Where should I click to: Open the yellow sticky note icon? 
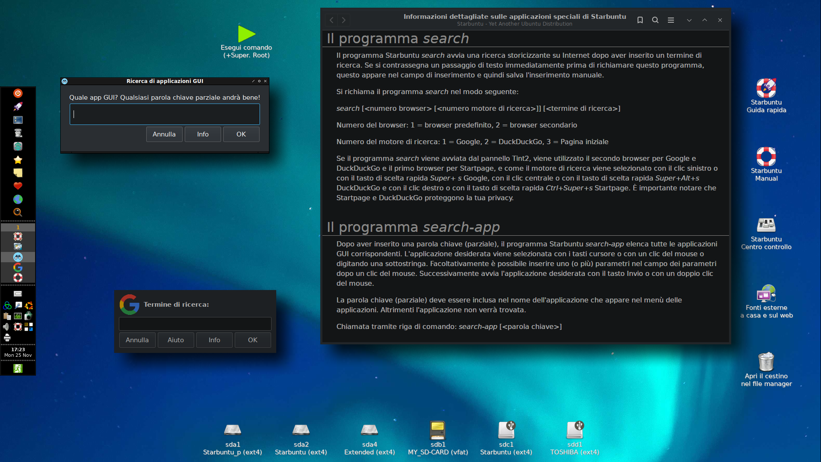(18, 173)
